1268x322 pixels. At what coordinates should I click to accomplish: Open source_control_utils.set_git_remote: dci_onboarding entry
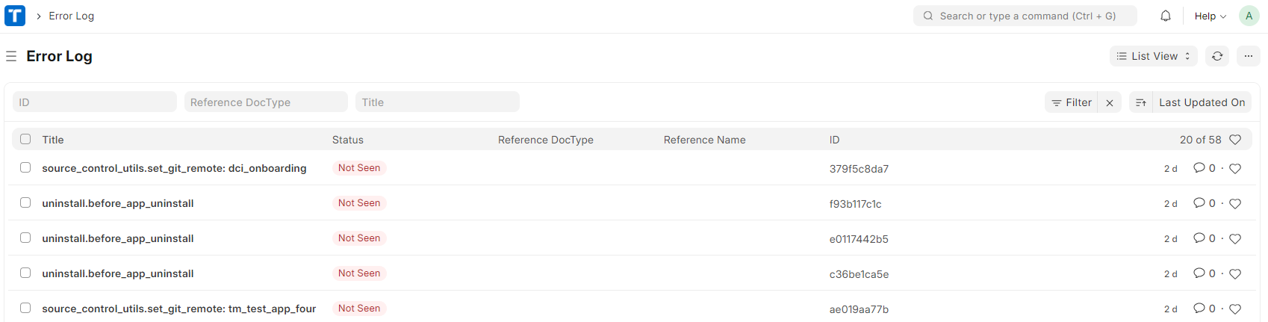(x=174, y=168)
